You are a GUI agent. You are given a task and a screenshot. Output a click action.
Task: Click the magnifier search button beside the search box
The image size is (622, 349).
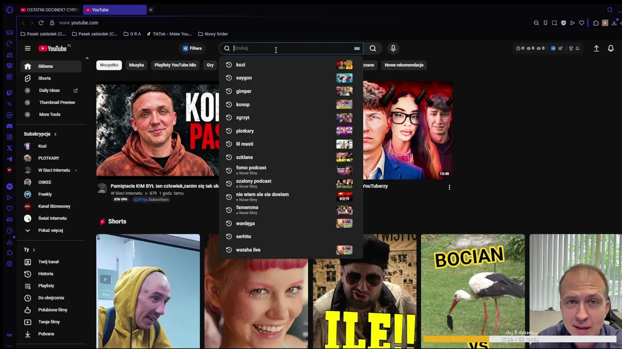[x=373, y=48]
